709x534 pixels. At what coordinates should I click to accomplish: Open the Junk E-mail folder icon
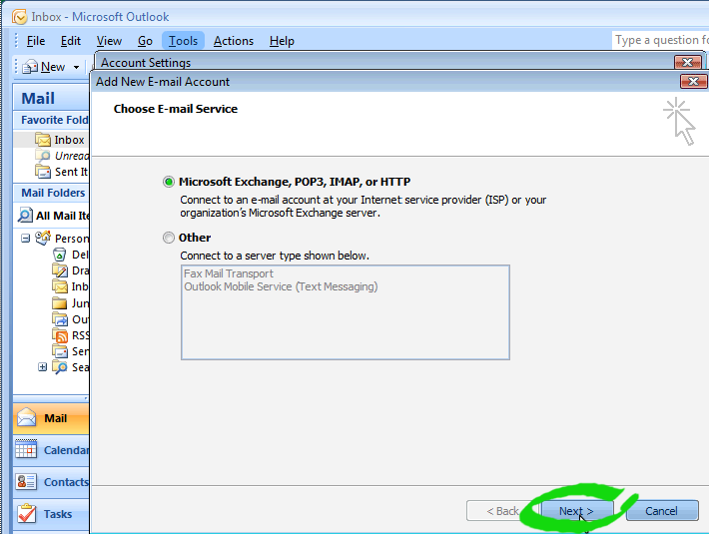pos(60,302)
